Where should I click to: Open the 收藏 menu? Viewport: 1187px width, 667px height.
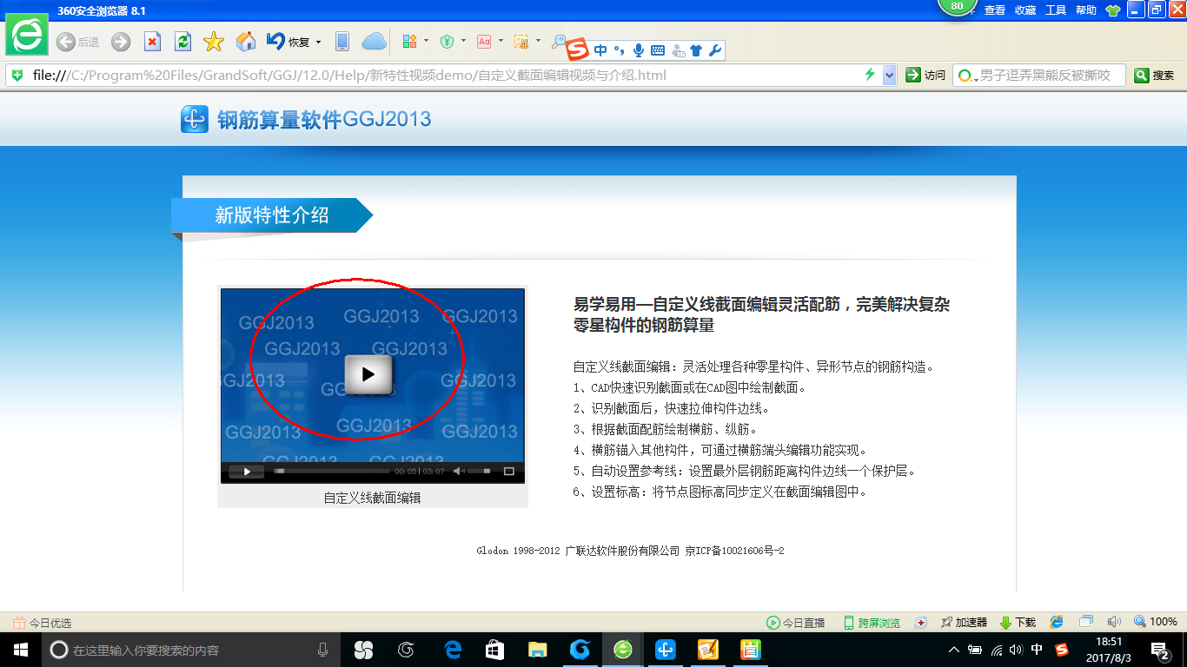1025,10
